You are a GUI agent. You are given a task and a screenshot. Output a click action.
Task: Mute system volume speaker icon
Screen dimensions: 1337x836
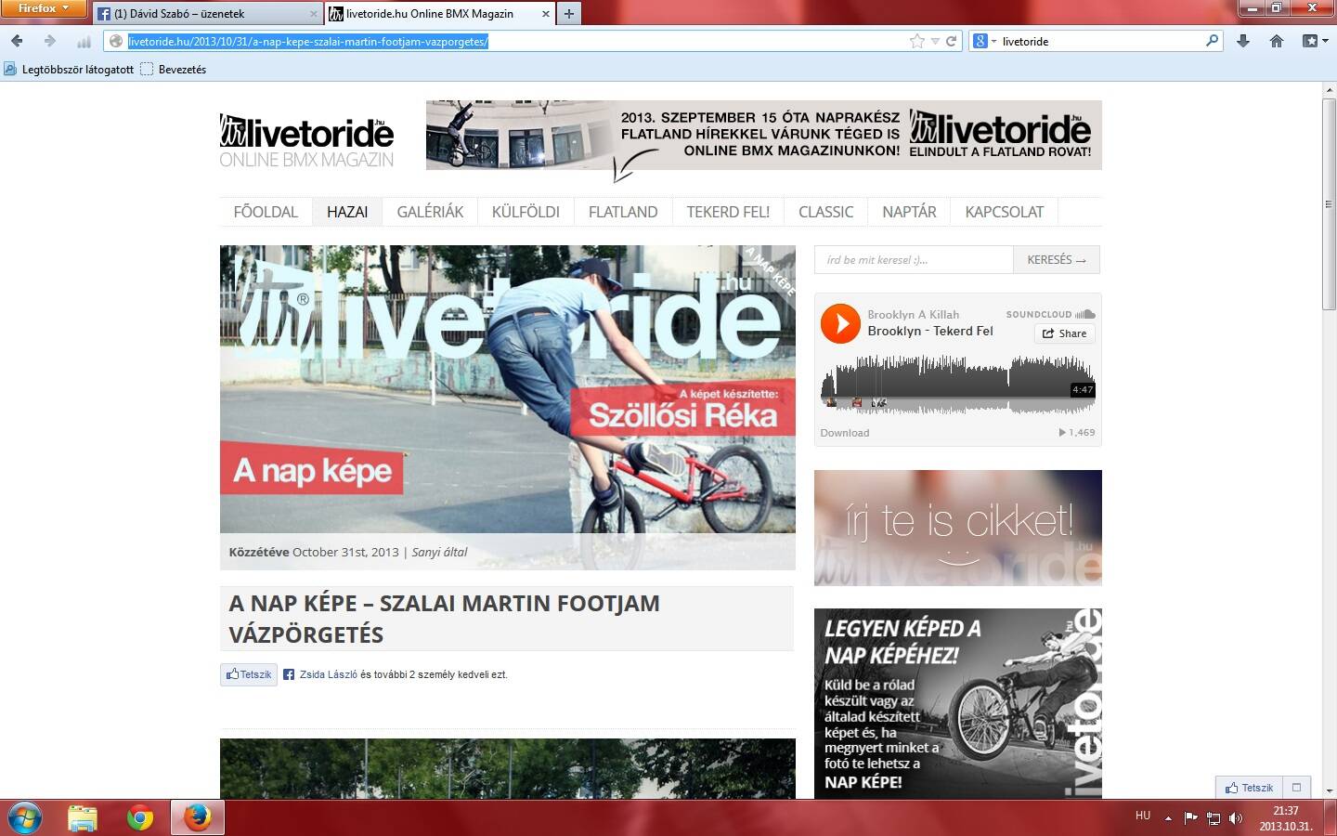(x=1236, y=818)
